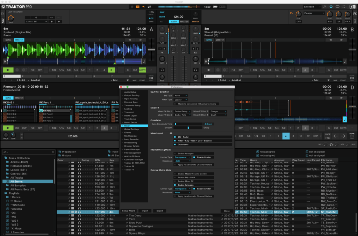Click the headphone cue icon in the mixer
358x236 pixels.
pos(162,70)
